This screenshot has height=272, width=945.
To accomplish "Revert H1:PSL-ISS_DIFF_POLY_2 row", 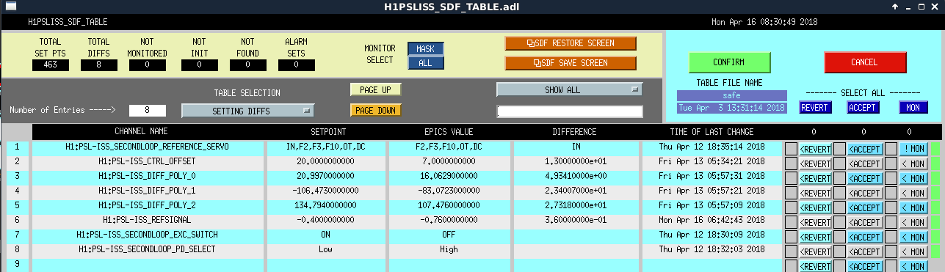I will 815,207.
